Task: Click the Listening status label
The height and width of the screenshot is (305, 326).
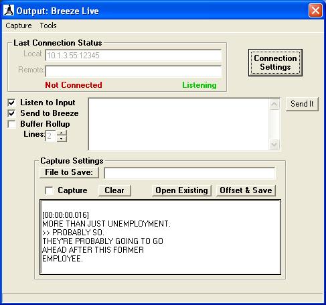Action: point(199,85)
